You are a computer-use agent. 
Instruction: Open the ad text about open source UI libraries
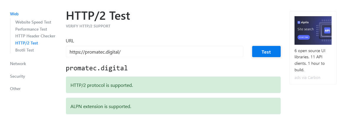(x=310, y=60)
